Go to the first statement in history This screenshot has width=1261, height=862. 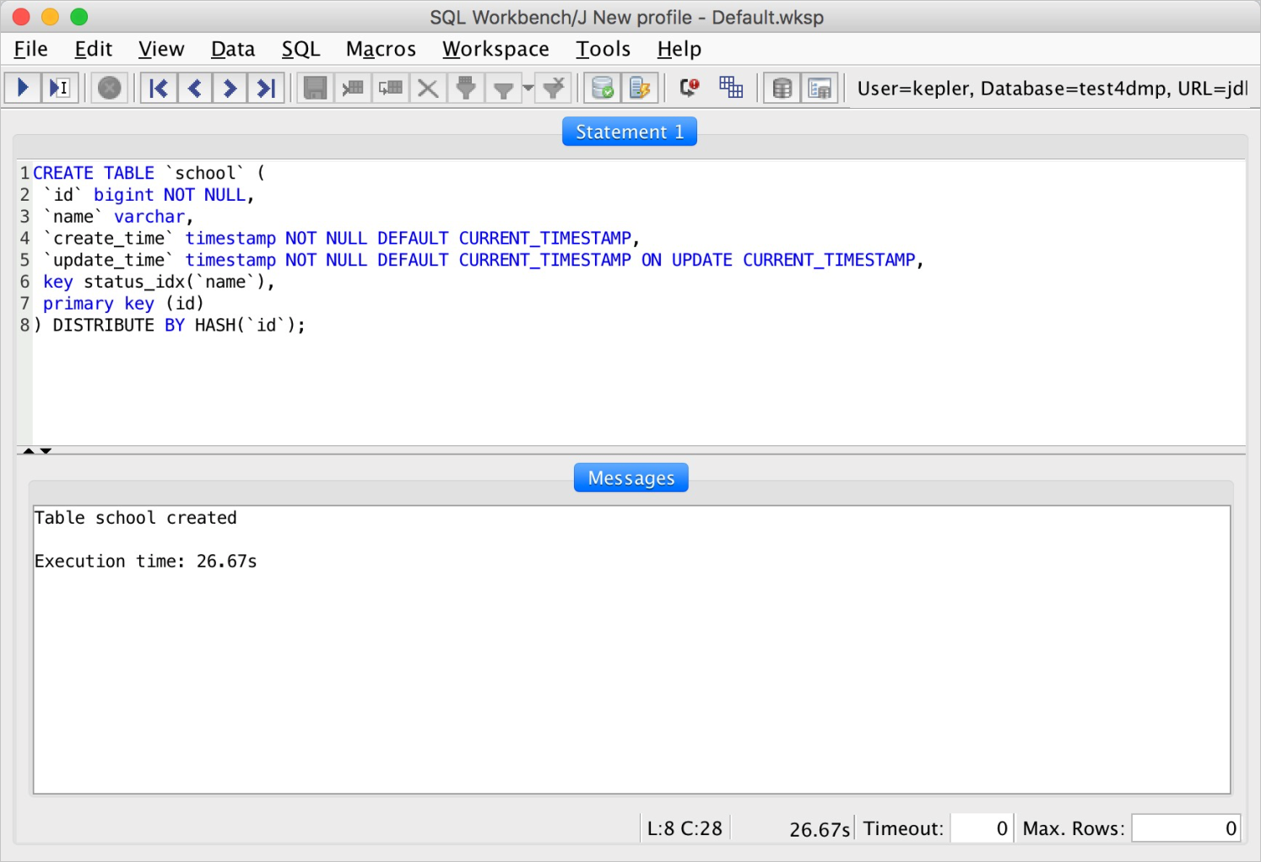pyautogui.click(x=159, y=88)
